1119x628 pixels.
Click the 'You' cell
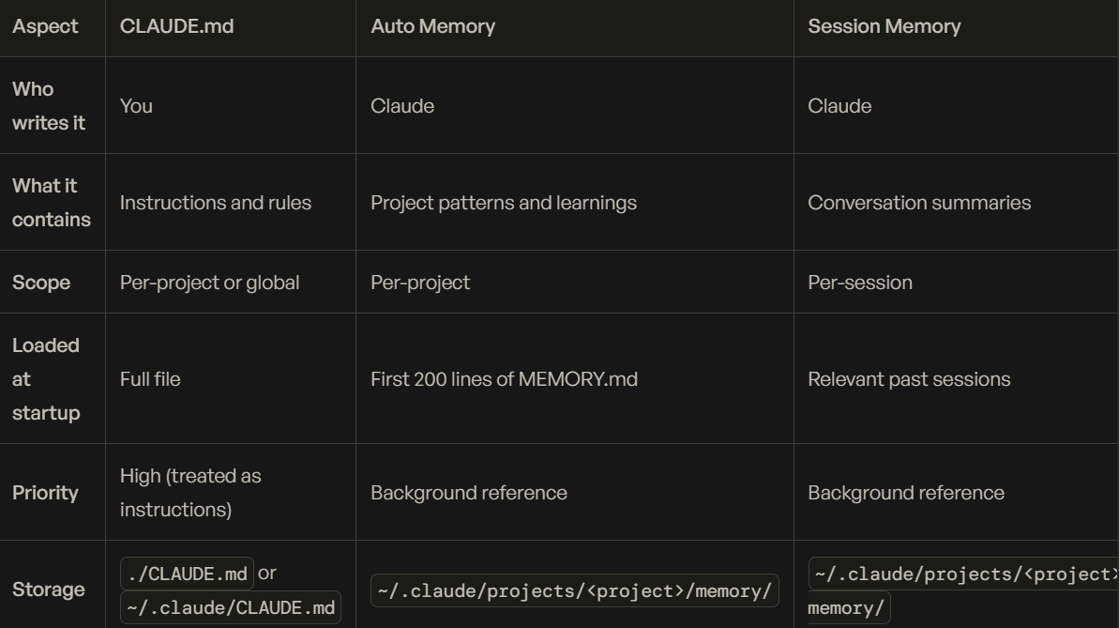click(136, 106)
